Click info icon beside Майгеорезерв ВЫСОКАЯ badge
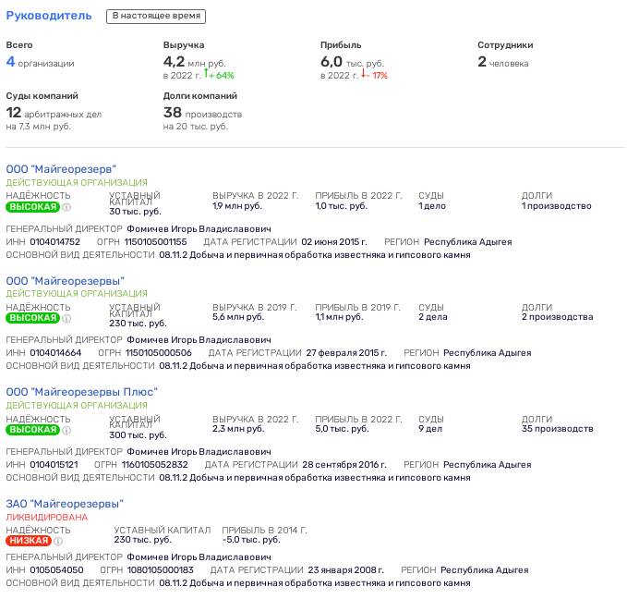Image resolution: width=627 pixels, height=599 pixels. point(66,207)
